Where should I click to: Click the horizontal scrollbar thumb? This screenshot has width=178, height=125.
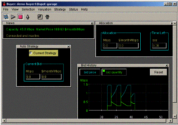pyautogui.click(x=86, y=121)
